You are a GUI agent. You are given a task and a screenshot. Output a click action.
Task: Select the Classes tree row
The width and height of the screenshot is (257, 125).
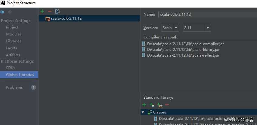point(199,112)
